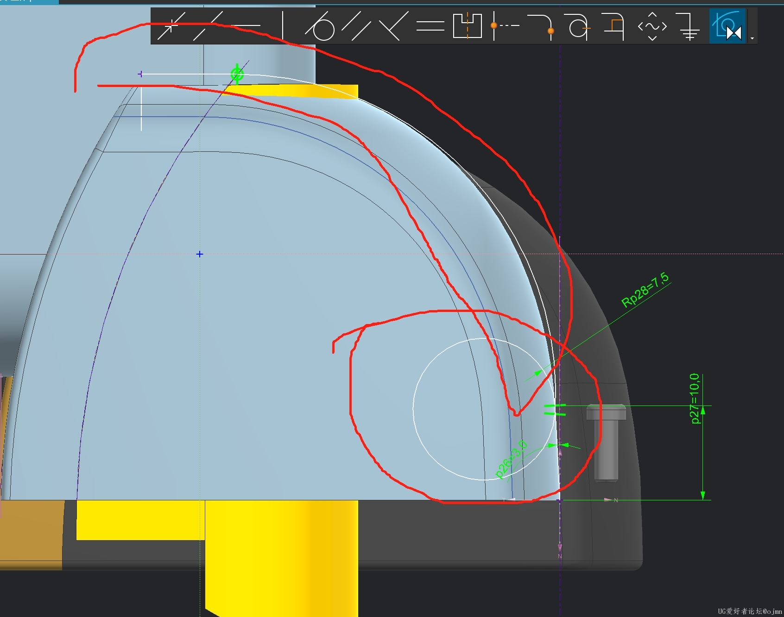The height and width of the screenshot is (617, 784).
Task: Select the Collinear constraint icon
Action: 208,26
